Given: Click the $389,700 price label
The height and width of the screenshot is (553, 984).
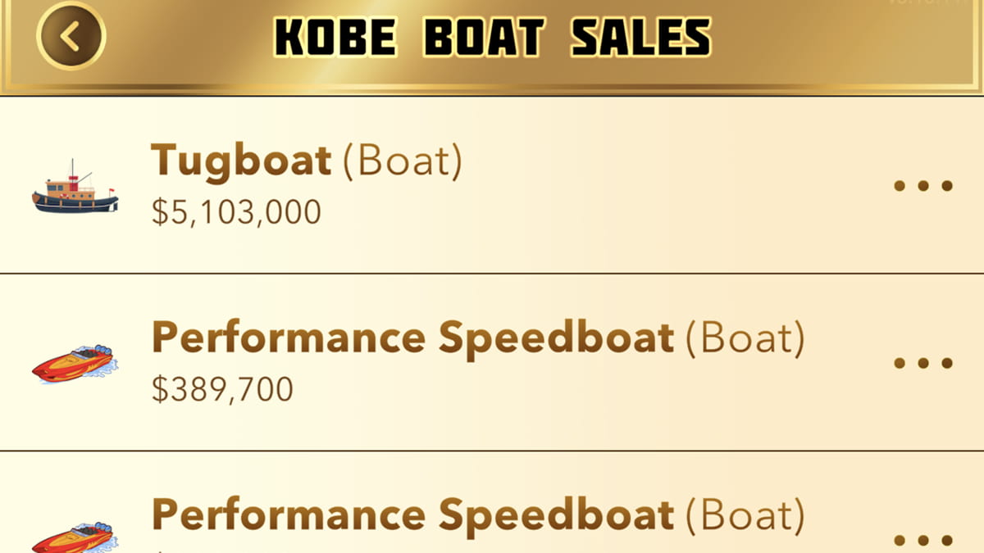Looking at the screenshot, I should click(x=222, y=389).
